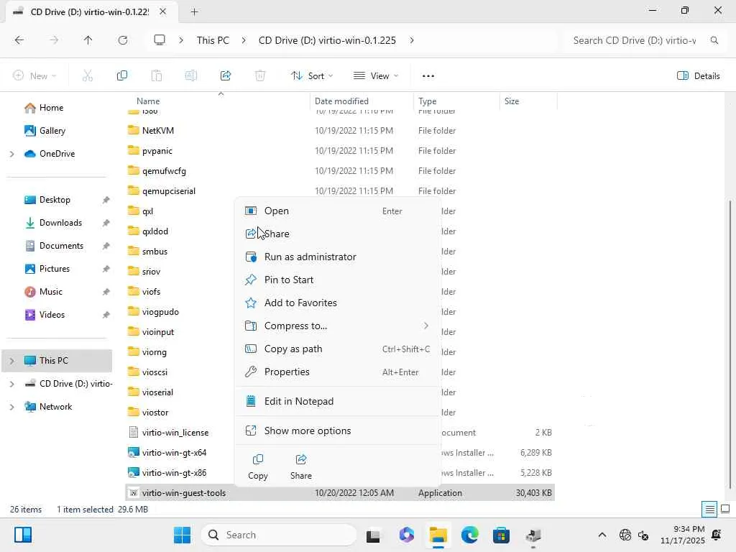Click chevron between This PC and CD Drive
This screenshot has height=552, width=736.
(244, 40)
